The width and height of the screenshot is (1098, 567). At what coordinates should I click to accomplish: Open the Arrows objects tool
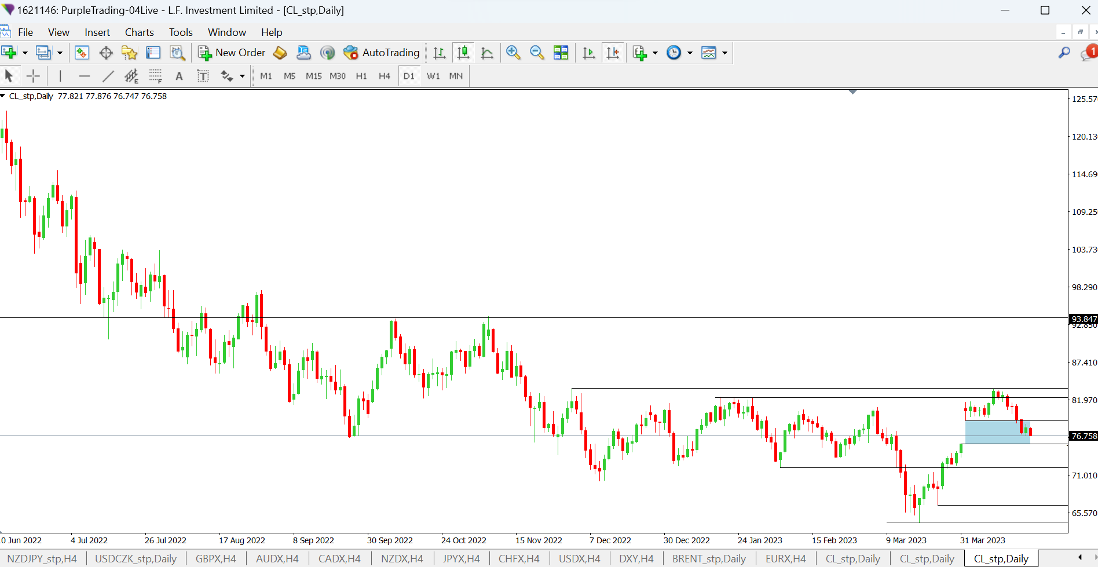[x=226, y=76]
